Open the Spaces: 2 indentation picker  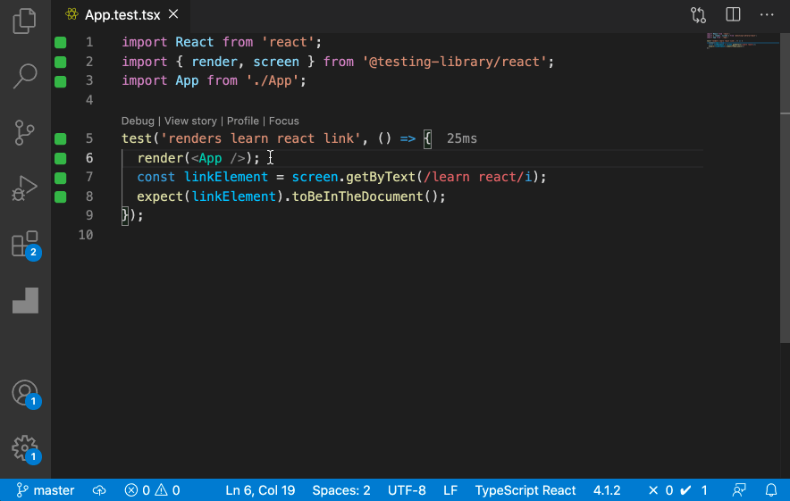(340, 490)
